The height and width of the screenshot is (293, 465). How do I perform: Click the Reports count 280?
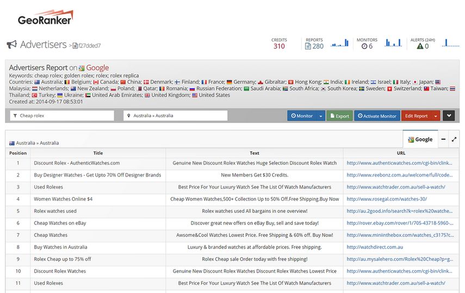coord(318,46)
